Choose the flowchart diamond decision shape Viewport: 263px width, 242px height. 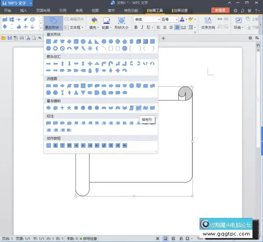tap(62, 86)
